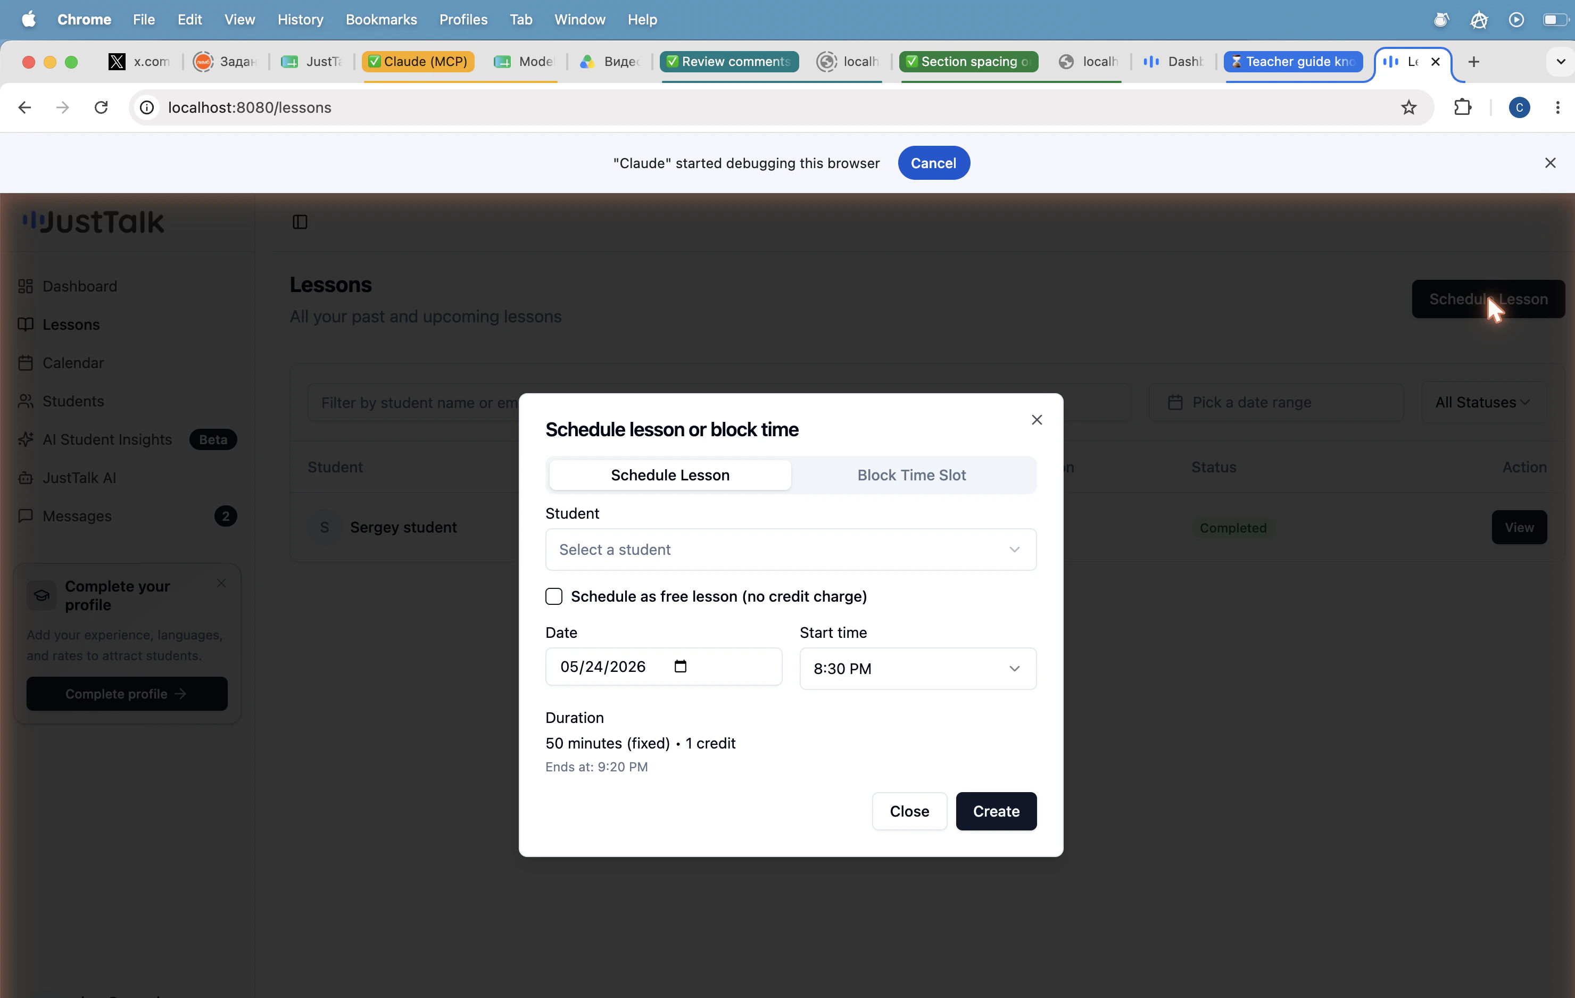Click the Beta badge in sidebar
The height and width of the screenshot is (998, 1575).
point(213,439)
